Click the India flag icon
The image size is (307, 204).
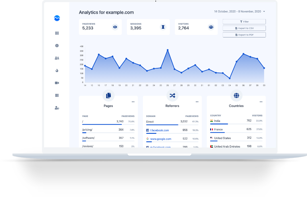click(212, 121)
